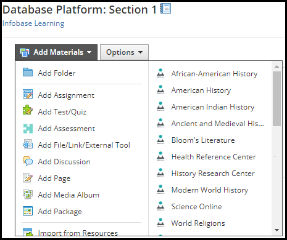287x240 pixels.
Task: Click the icon beside Ancient and Medieval History
Action: 160,123
